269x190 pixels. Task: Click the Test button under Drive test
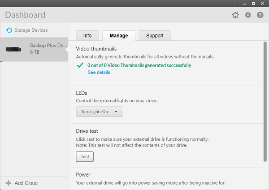click(x=85, y=156)
